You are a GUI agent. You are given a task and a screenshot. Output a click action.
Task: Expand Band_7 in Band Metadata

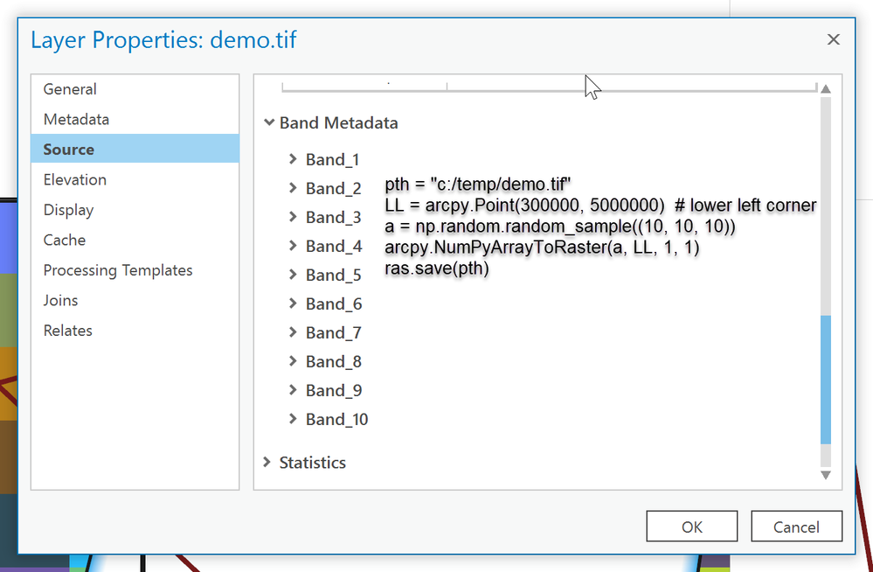294,332
